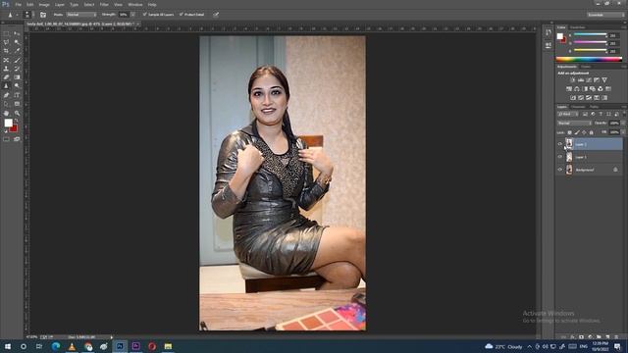Toggle lock transparent pixels
The width and height of the screenshot is (628, 353).
tap(569, 132)
